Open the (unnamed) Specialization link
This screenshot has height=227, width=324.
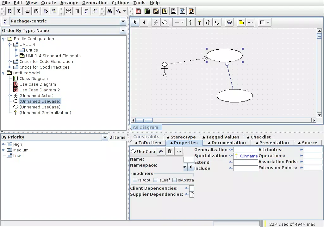[249, 156]
